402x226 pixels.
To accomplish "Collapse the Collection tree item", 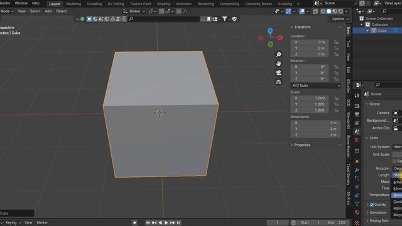I will (362, 24).
